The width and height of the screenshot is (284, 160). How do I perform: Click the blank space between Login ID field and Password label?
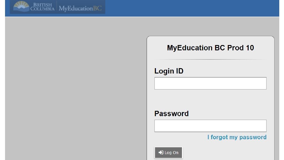[210, 99]
